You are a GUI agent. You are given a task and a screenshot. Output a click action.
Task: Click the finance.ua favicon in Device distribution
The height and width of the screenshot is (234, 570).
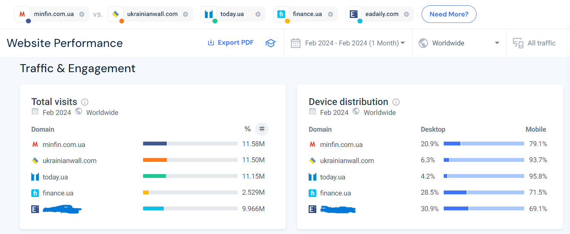(x=312, y=193)
